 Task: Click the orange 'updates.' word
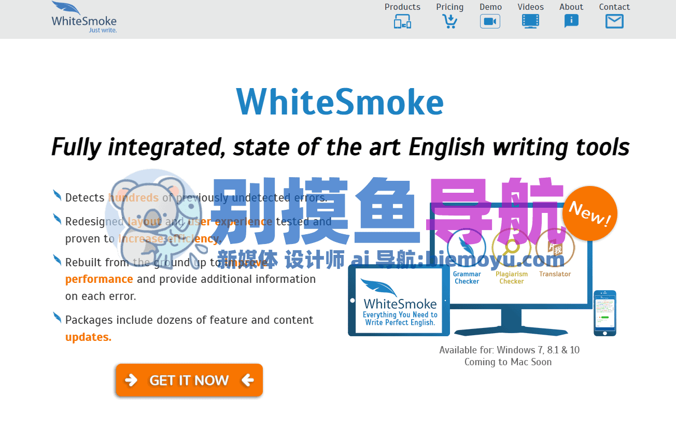(88, 337)
